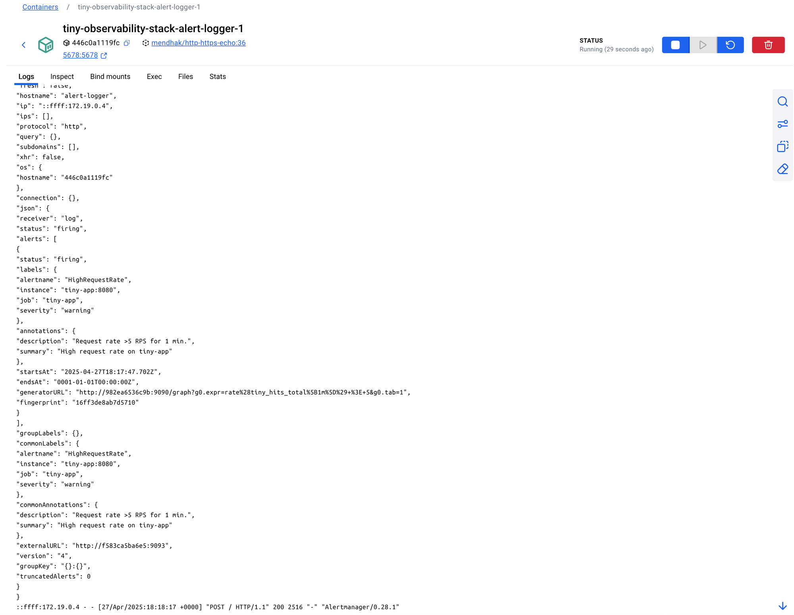Open log display settings sliders icon
Screen dimensions: 794x615
pyautogui.click(x=782, y=124)
